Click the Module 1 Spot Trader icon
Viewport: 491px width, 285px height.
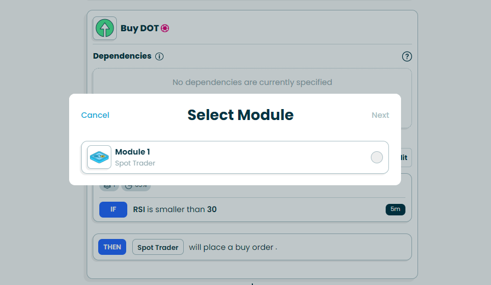(99, 157)
